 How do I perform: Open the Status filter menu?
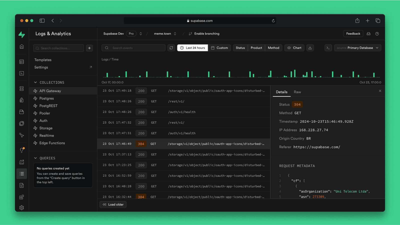click(240, 48)
